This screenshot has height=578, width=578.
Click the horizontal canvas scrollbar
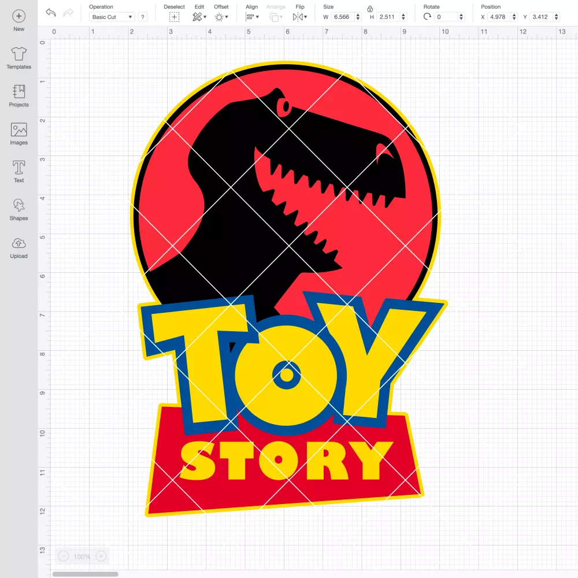click(x=85, y=574)
